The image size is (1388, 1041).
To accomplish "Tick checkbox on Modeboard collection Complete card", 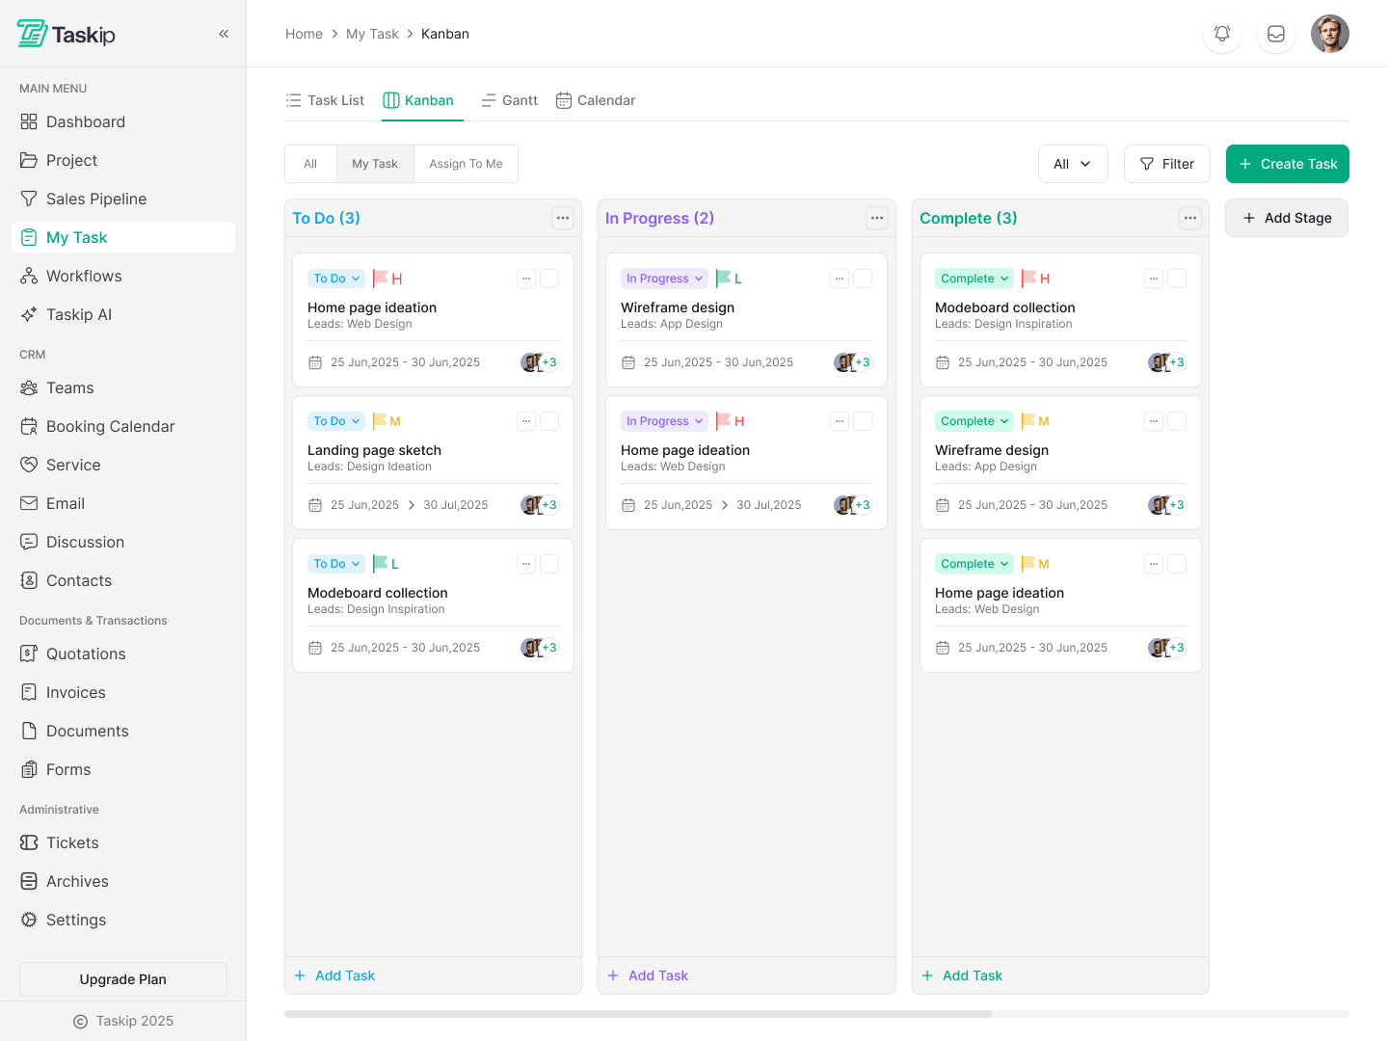I will click(1177, 279).
